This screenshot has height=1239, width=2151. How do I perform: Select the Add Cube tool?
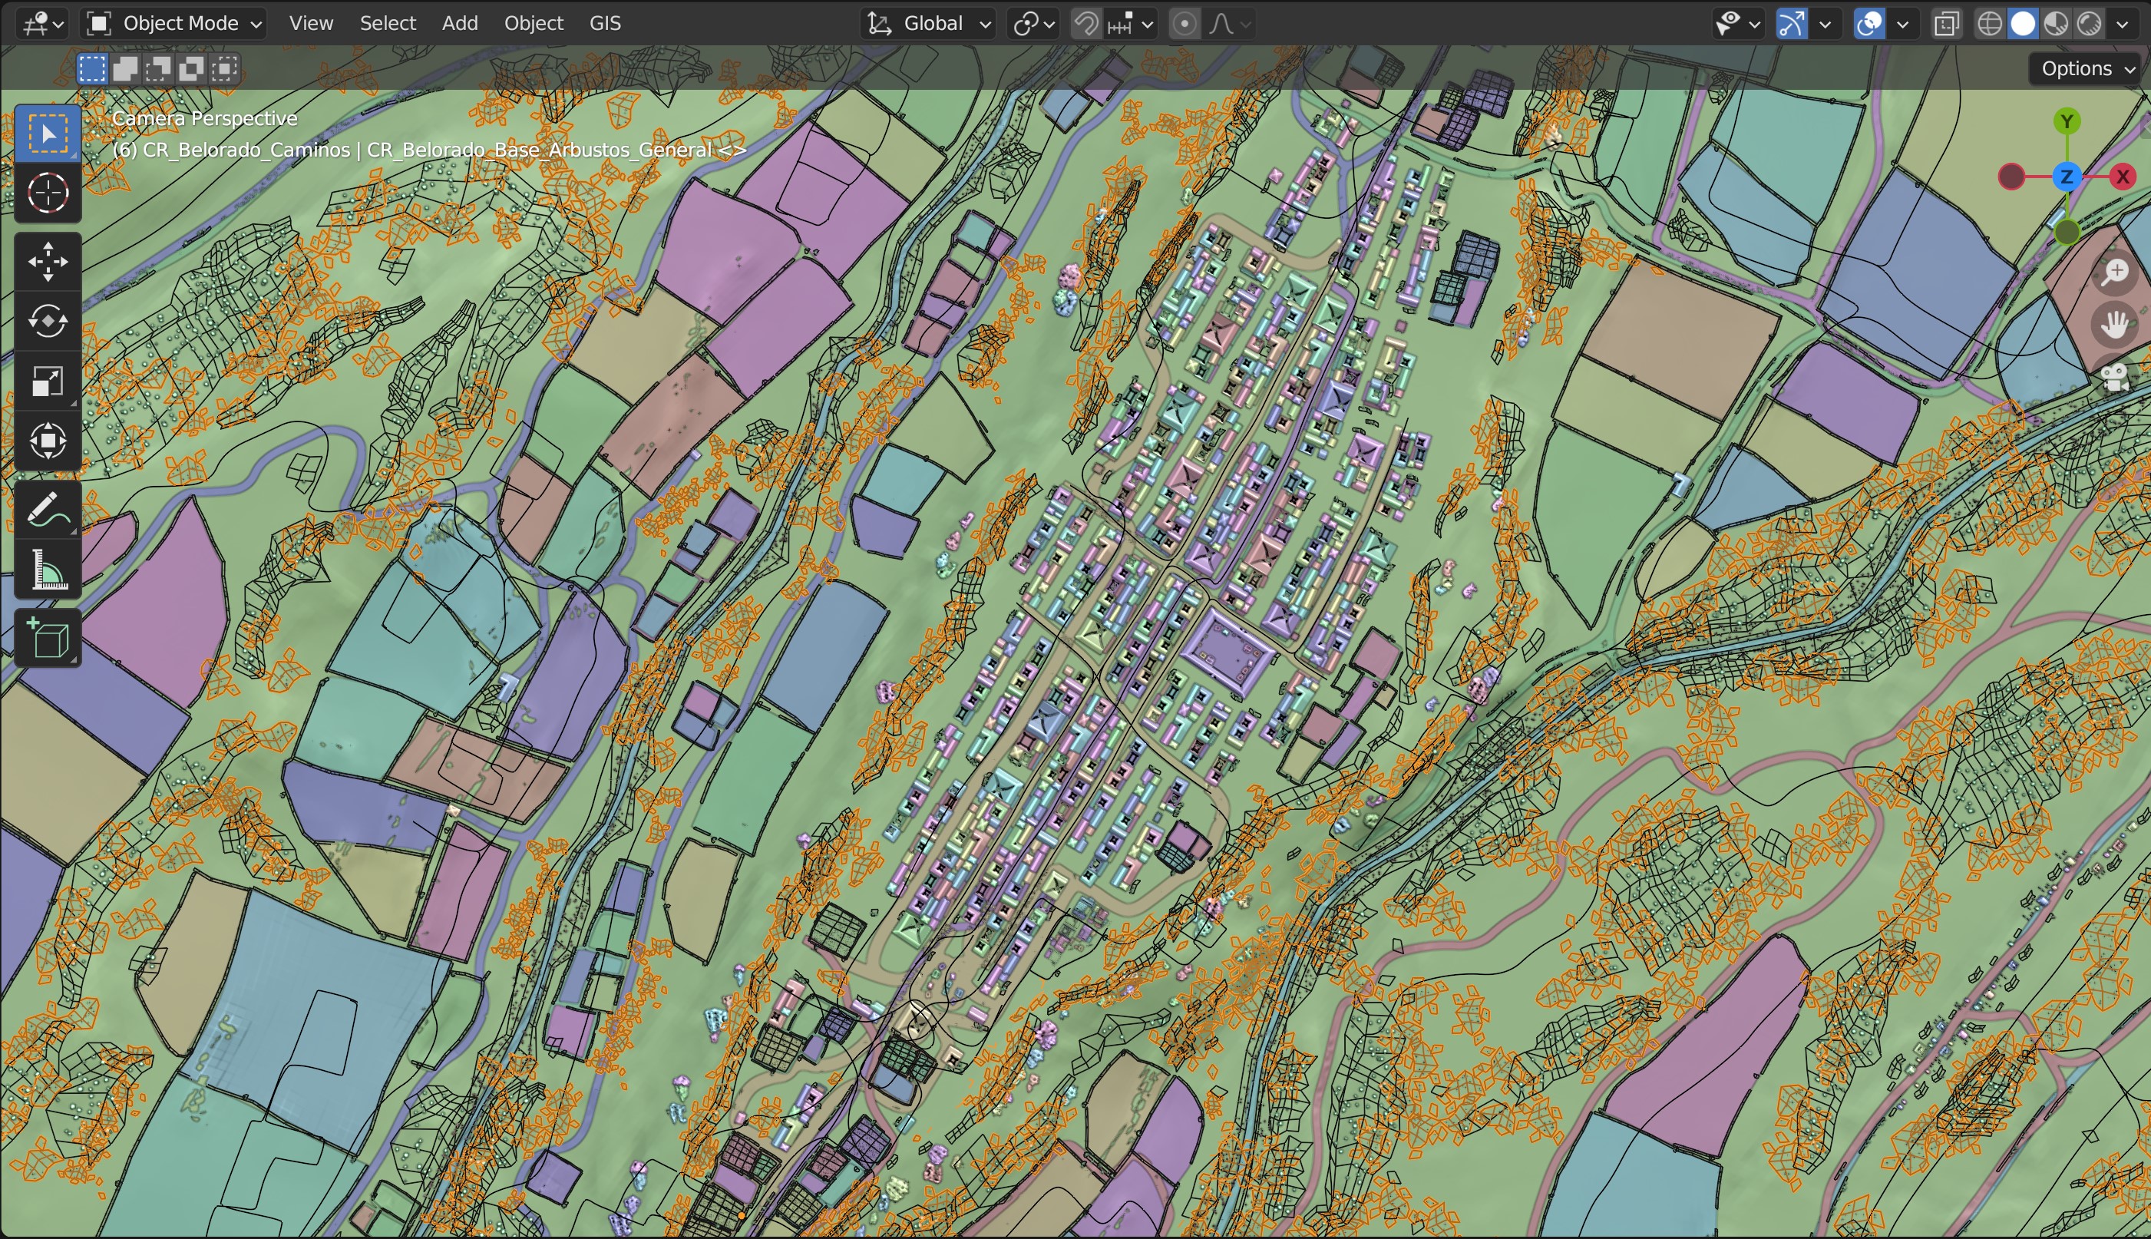(48, 638)
